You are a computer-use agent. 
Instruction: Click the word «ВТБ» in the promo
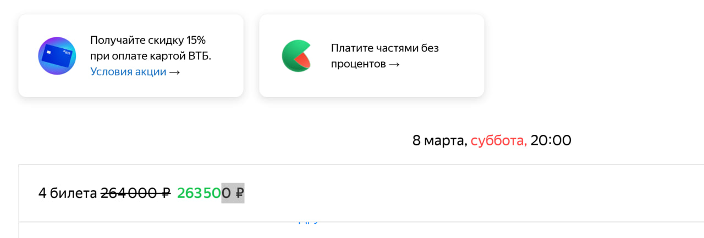[199, 56]
